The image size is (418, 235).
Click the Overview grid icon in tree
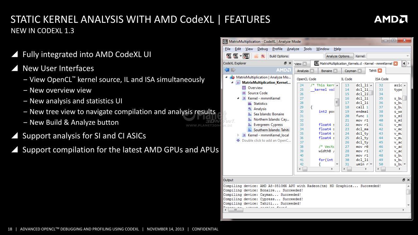coord(244,88)
